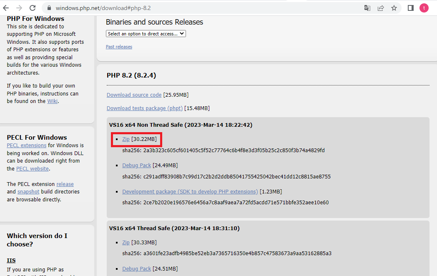The height and width of the screenshot is (276, 437).
Task: Download Non Thread Safe Zip 30.22MB
Action: click(x=126, y=139)
